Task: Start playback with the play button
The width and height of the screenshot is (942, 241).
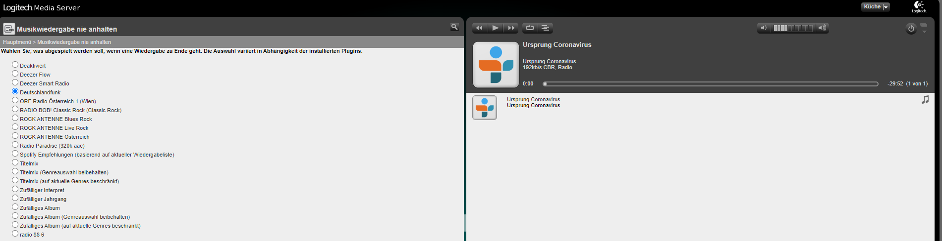Action: [495, 28]
